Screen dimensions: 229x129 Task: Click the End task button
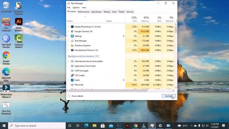tap(169, 96)
